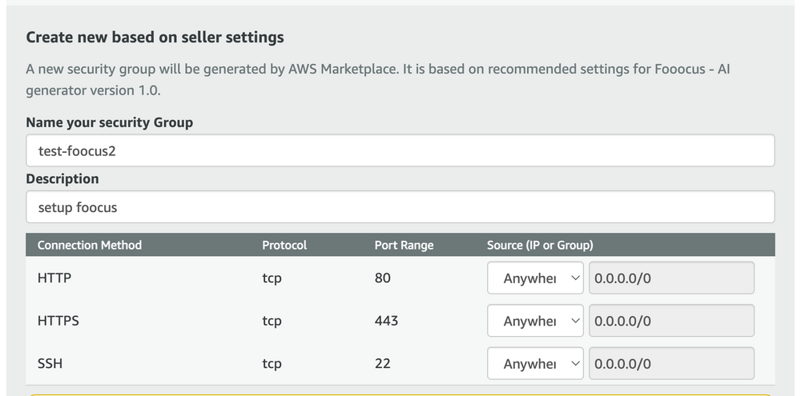Click the 'Name your security Group' label
801x396 pixels.
pos(109,122)
